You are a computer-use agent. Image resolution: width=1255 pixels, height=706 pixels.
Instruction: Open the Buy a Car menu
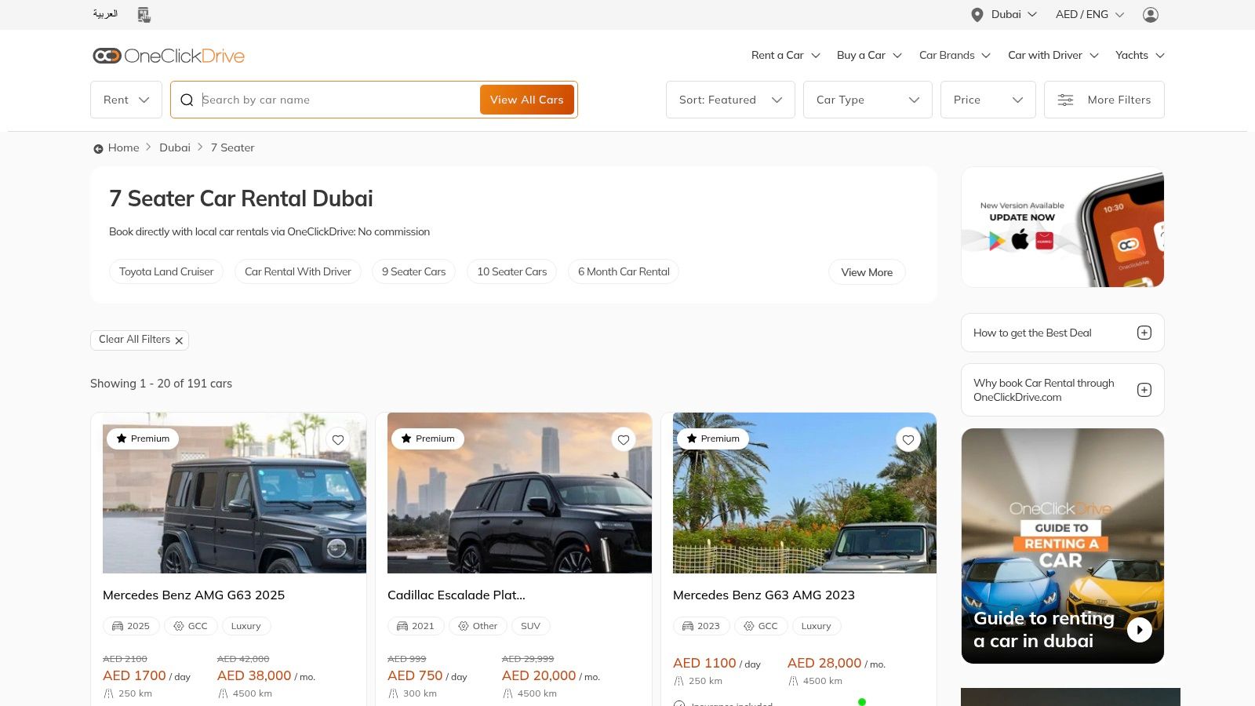pyautogui.click(x=861, y=55)
